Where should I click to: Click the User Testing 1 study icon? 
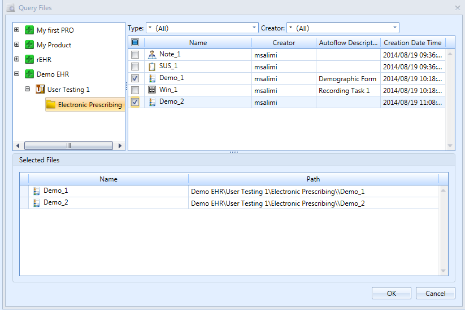[40, 90]
